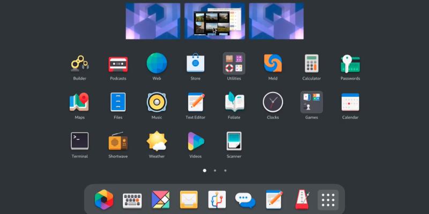Launch the Podcasts application
This screenshot has height=214, width=429.
tap(118, 64)
